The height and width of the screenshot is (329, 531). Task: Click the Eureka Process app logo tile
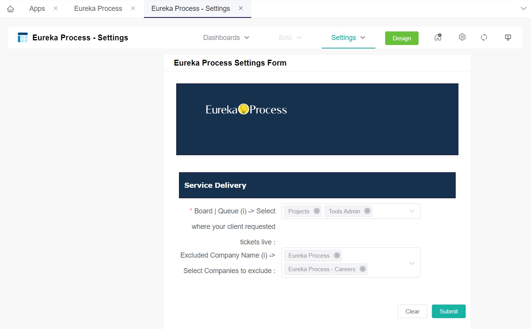pyautogui.click(x=23, y=37)
